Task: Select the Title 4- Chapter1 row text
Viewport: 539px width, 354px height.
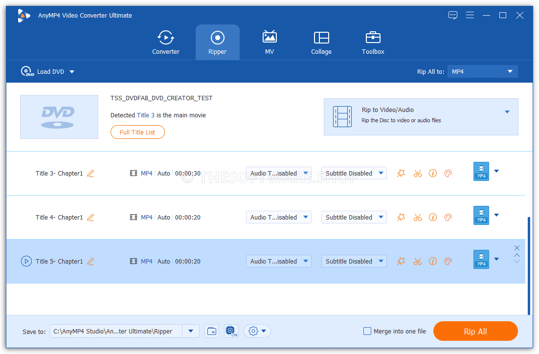Action: coord(59,217)
